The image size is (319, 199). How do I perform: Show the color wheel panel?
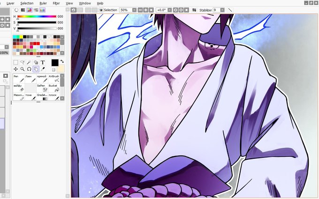point(16,10)
